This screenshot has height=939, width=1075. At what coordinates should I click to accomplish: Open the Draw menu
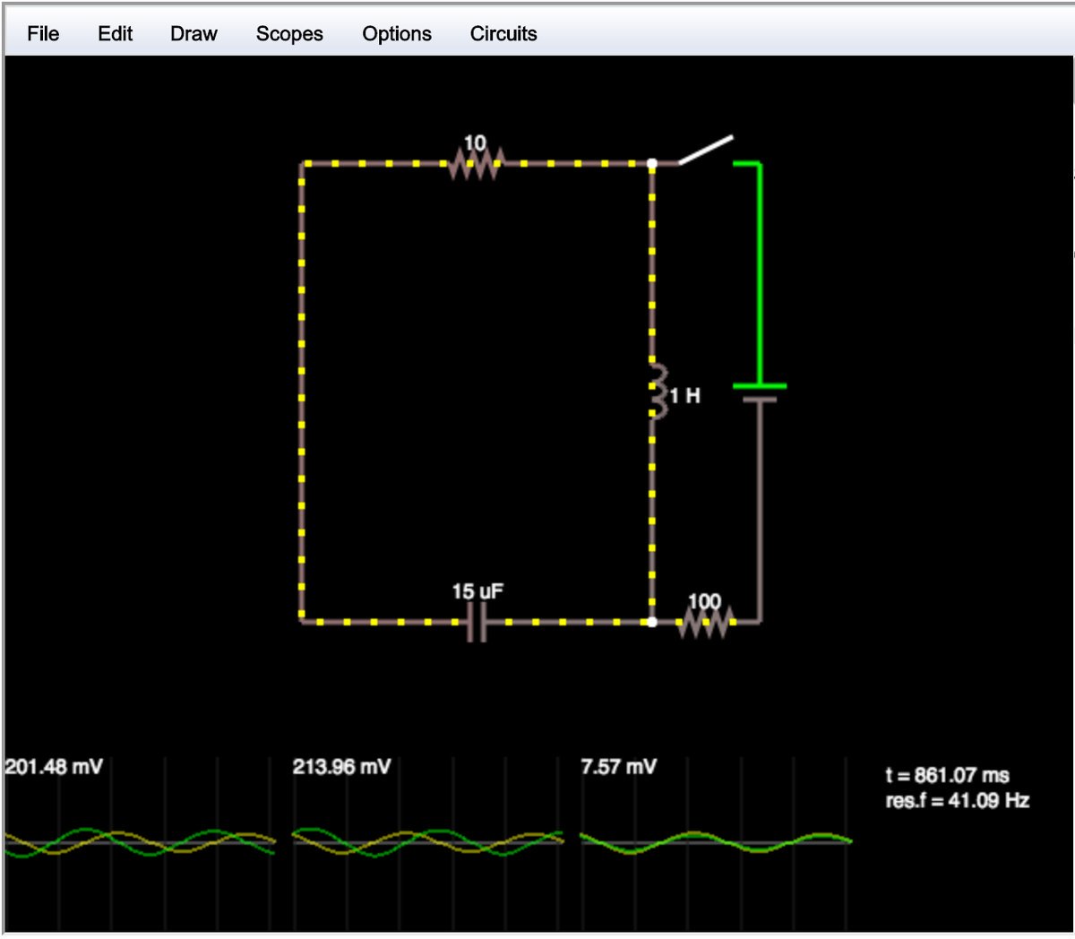[x=193, y=34]
